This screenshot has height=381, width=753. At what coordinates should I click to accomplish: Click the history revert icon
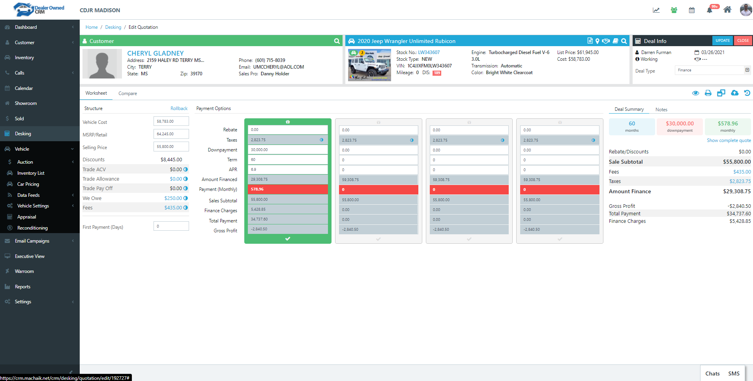[x=747, y=93]
